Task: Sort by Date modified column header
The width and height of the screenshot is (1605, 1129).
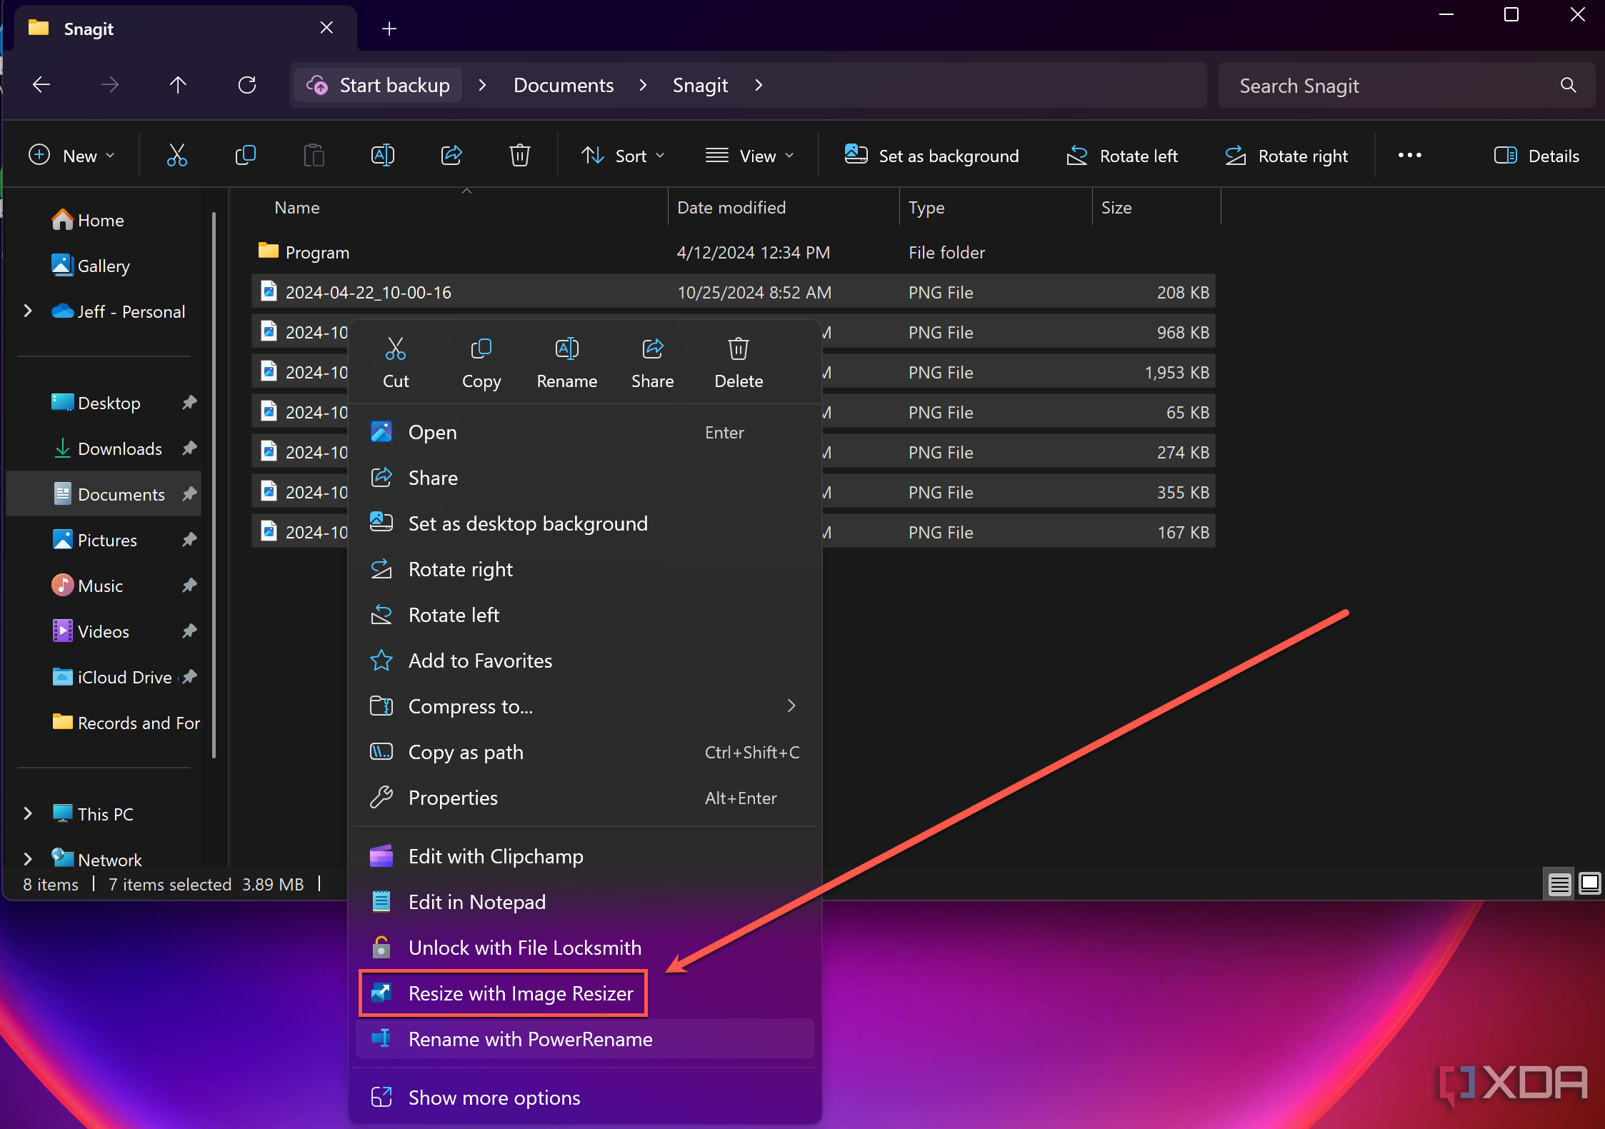Action: [784, 208]
